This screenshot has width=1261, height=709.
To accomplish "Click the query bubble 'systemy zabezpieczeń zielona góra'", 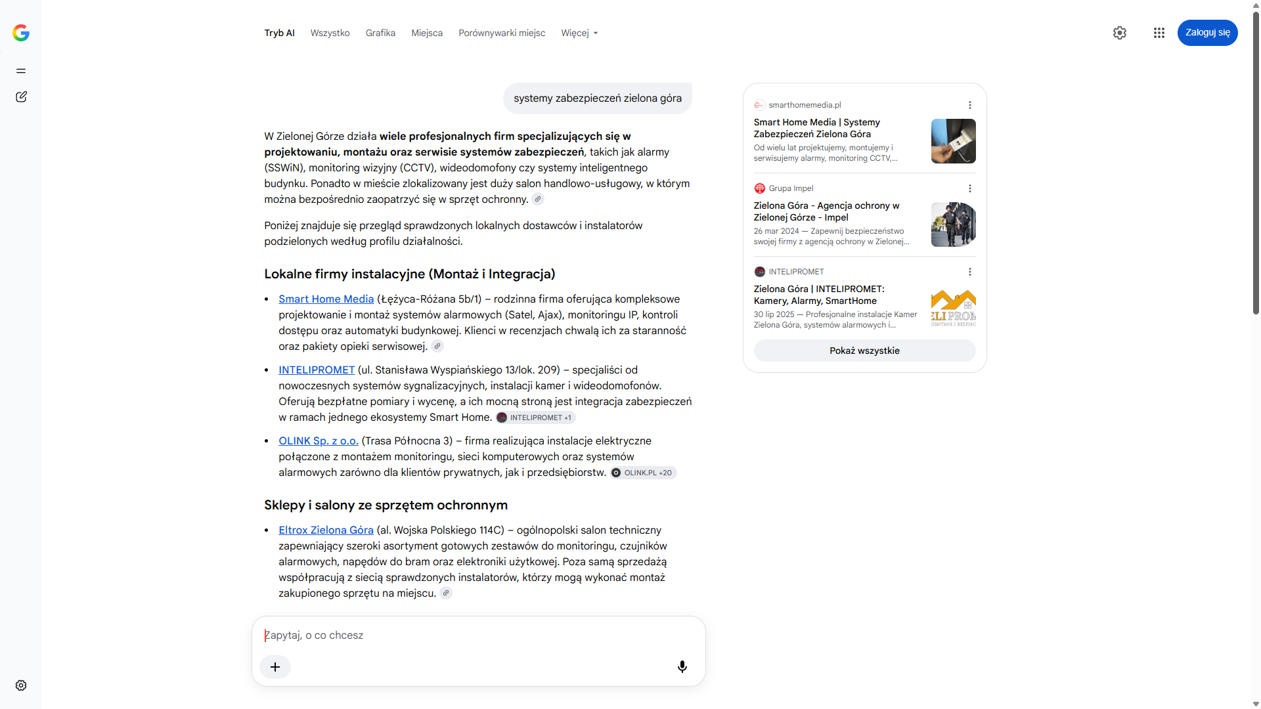I will 598,98.
